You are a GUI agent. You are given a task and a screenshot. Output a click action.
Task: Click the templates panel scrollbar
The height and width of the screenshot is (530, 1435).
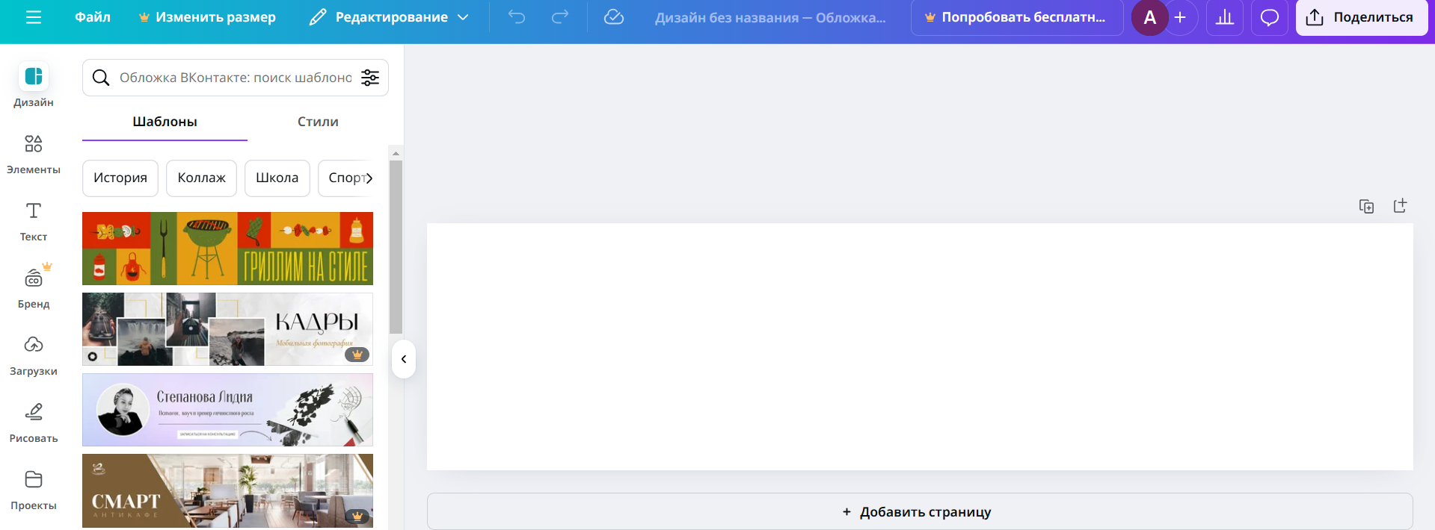tap(396, 246)
